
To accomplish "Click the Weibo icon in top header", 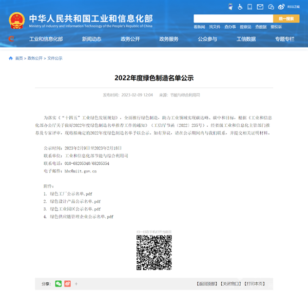I will coord(281,7).
